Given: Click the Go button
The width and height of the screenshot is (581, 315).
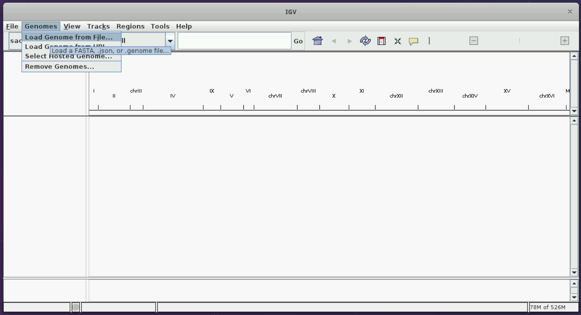Looking at the screenshot, I should [x=298, y=41].
